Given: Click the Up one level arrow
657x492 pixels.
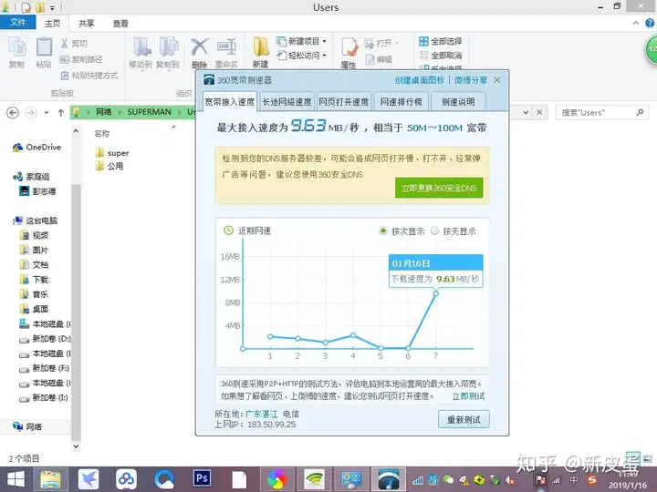Looking at the screenshot, I should (x=61, y=113).
